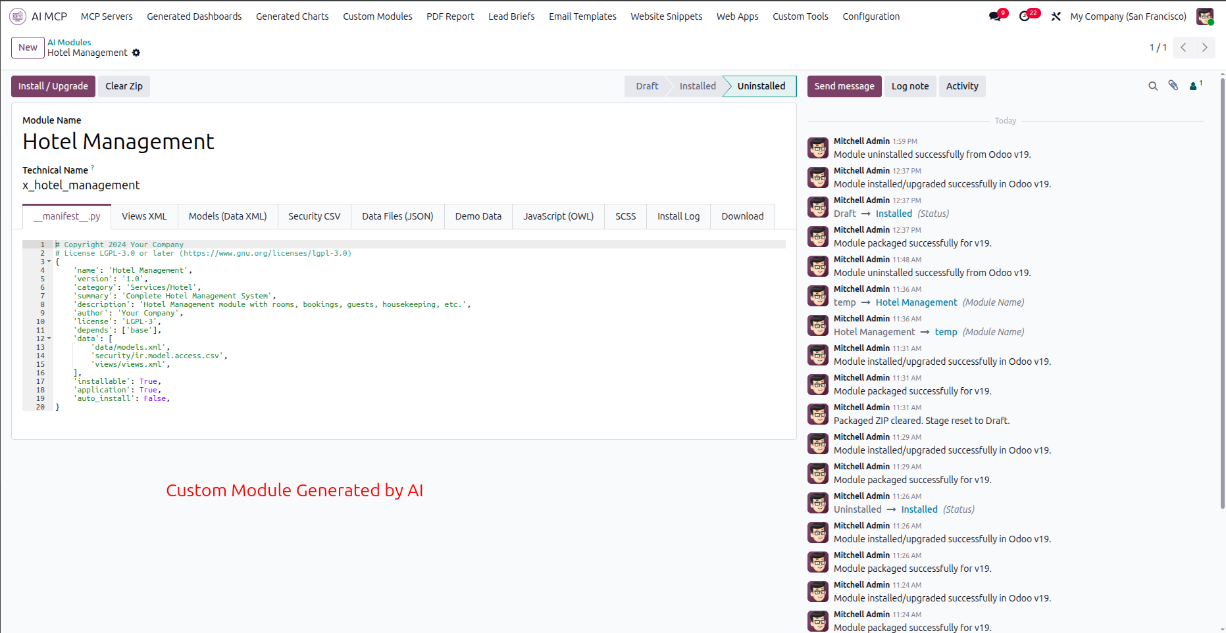The image size is (1226, 633).
Task: Open the MCP Servers menu
Action: (x=107, y=16)
